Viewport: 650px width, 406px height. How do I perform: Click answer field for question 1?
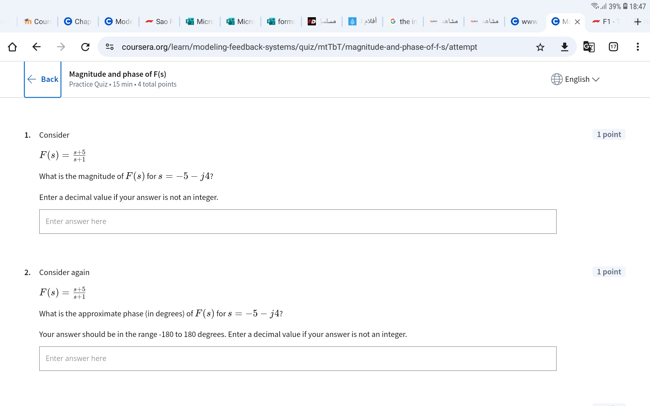coord(298,222)
